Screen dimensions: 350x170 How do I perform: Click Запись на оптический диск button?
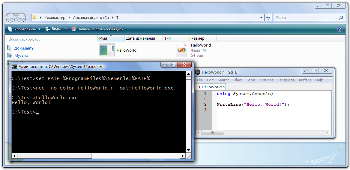point(97,29)
